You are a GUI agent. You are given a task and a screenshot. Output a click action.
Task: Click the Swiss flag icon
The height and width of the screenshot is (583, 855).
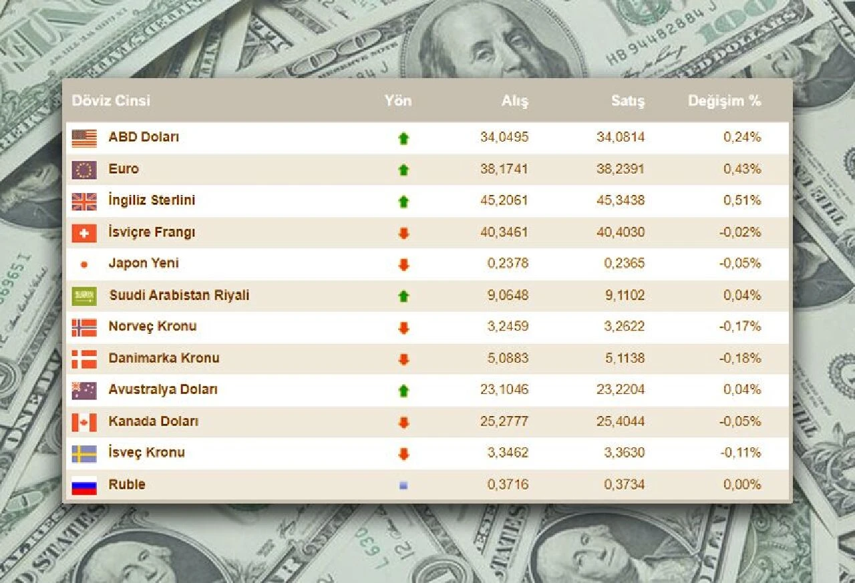point(84,233)
